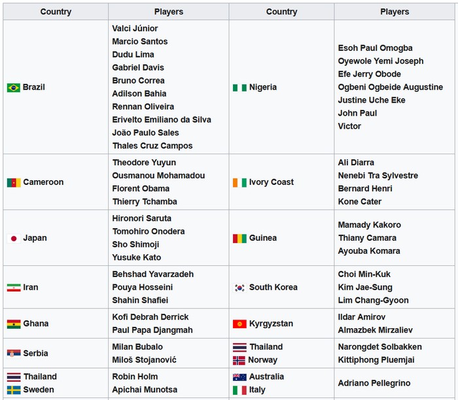
Task: Click the Australia flag icon
Action: pos(239,377)
